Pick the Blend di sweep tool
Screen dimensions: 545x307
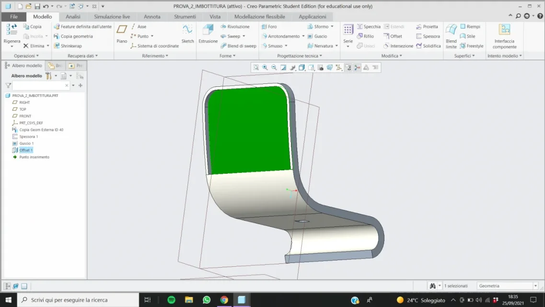click(238, 46)
